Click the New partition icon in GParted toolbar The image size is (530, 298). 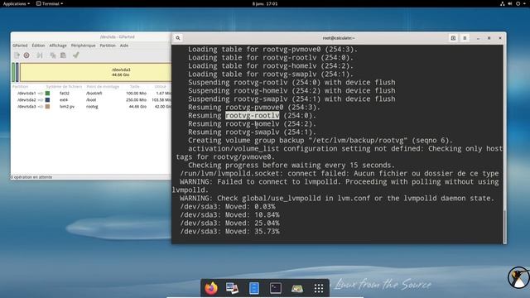[17, 55]
